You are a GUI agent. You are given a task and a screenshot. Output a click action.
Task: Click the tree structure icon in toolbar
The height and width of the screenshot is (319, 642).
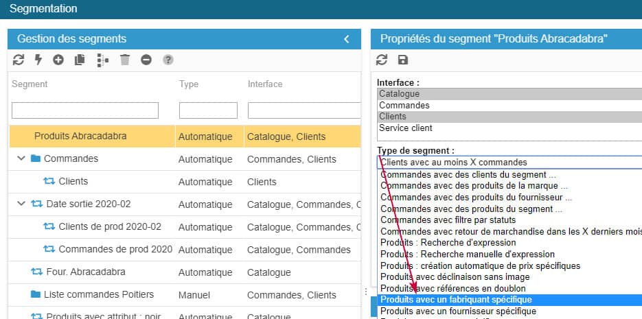tap(102, 60)
